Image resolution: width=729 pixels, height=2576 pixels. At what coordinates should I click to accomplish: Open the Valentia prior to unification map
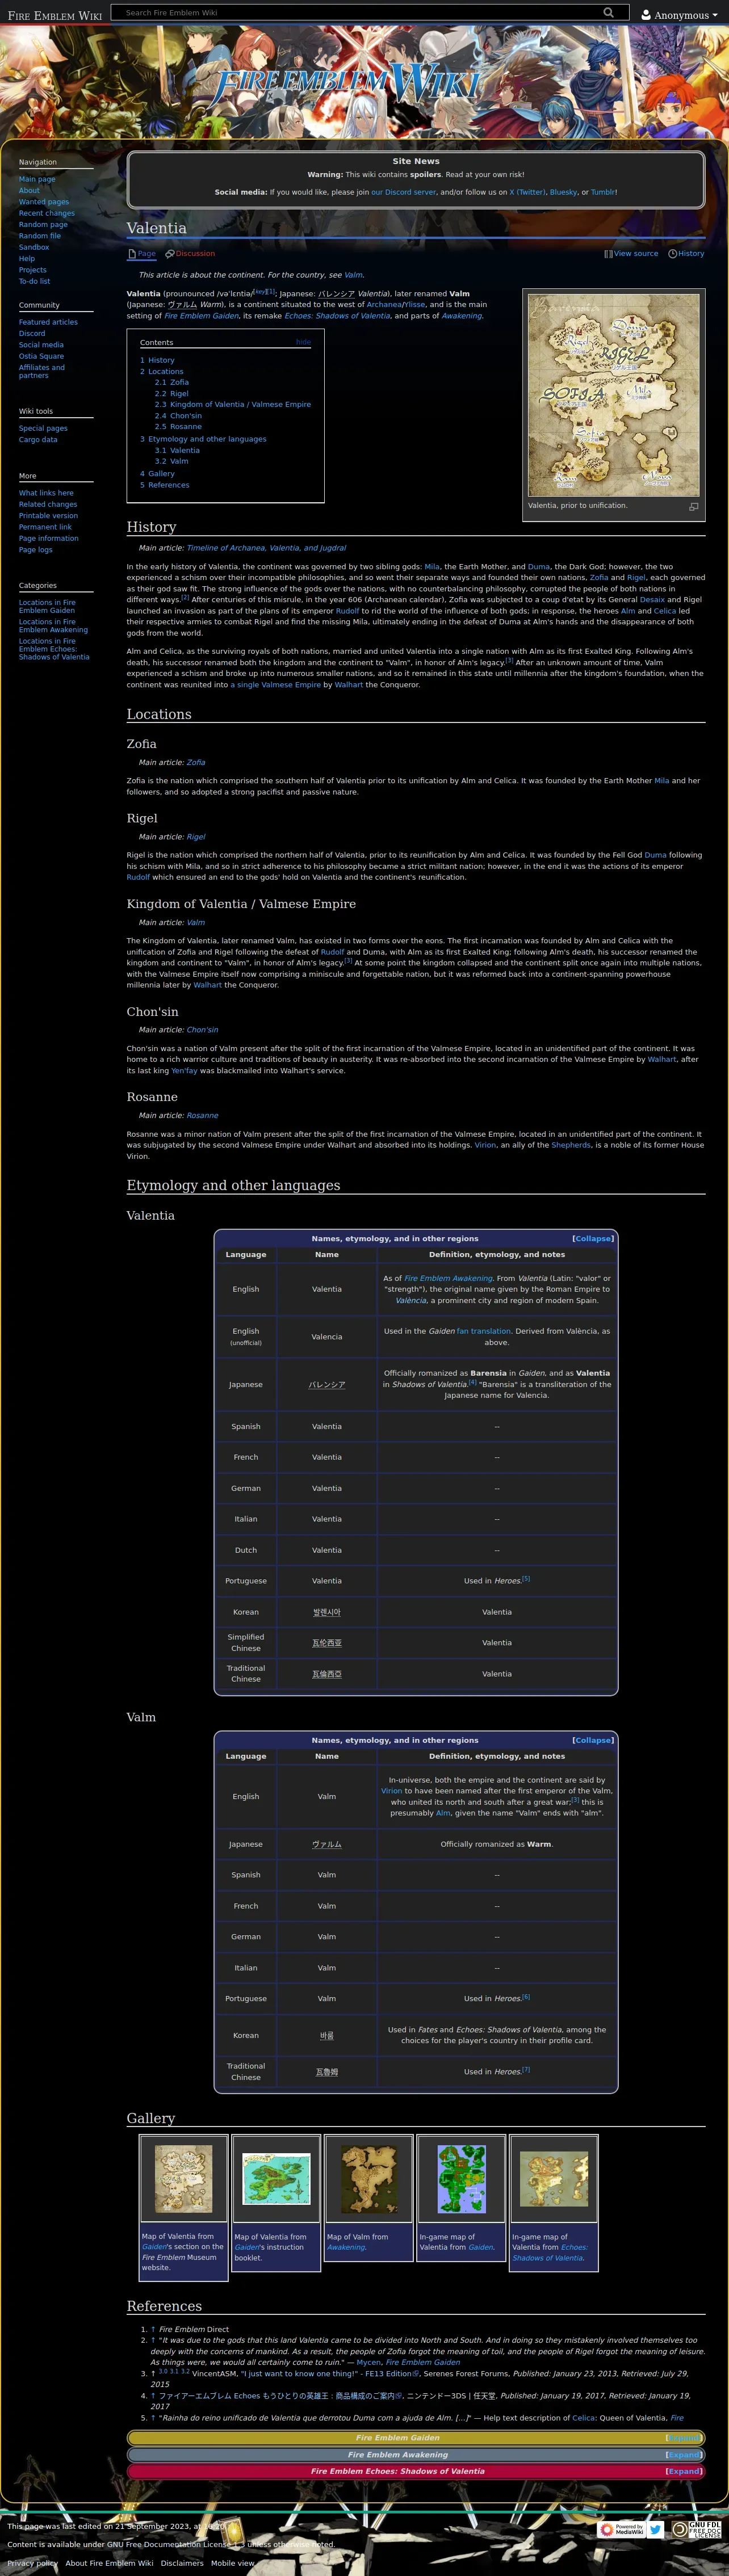(x=614, y=395)
